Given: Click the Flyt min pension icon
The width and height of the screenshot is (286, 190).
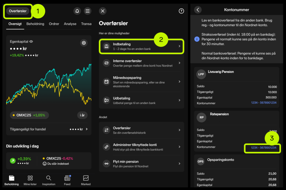Looking at the screenshot, I should (106, 163).
